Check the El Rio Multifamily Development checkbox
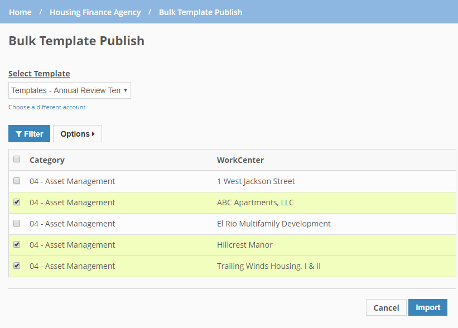 16,223
